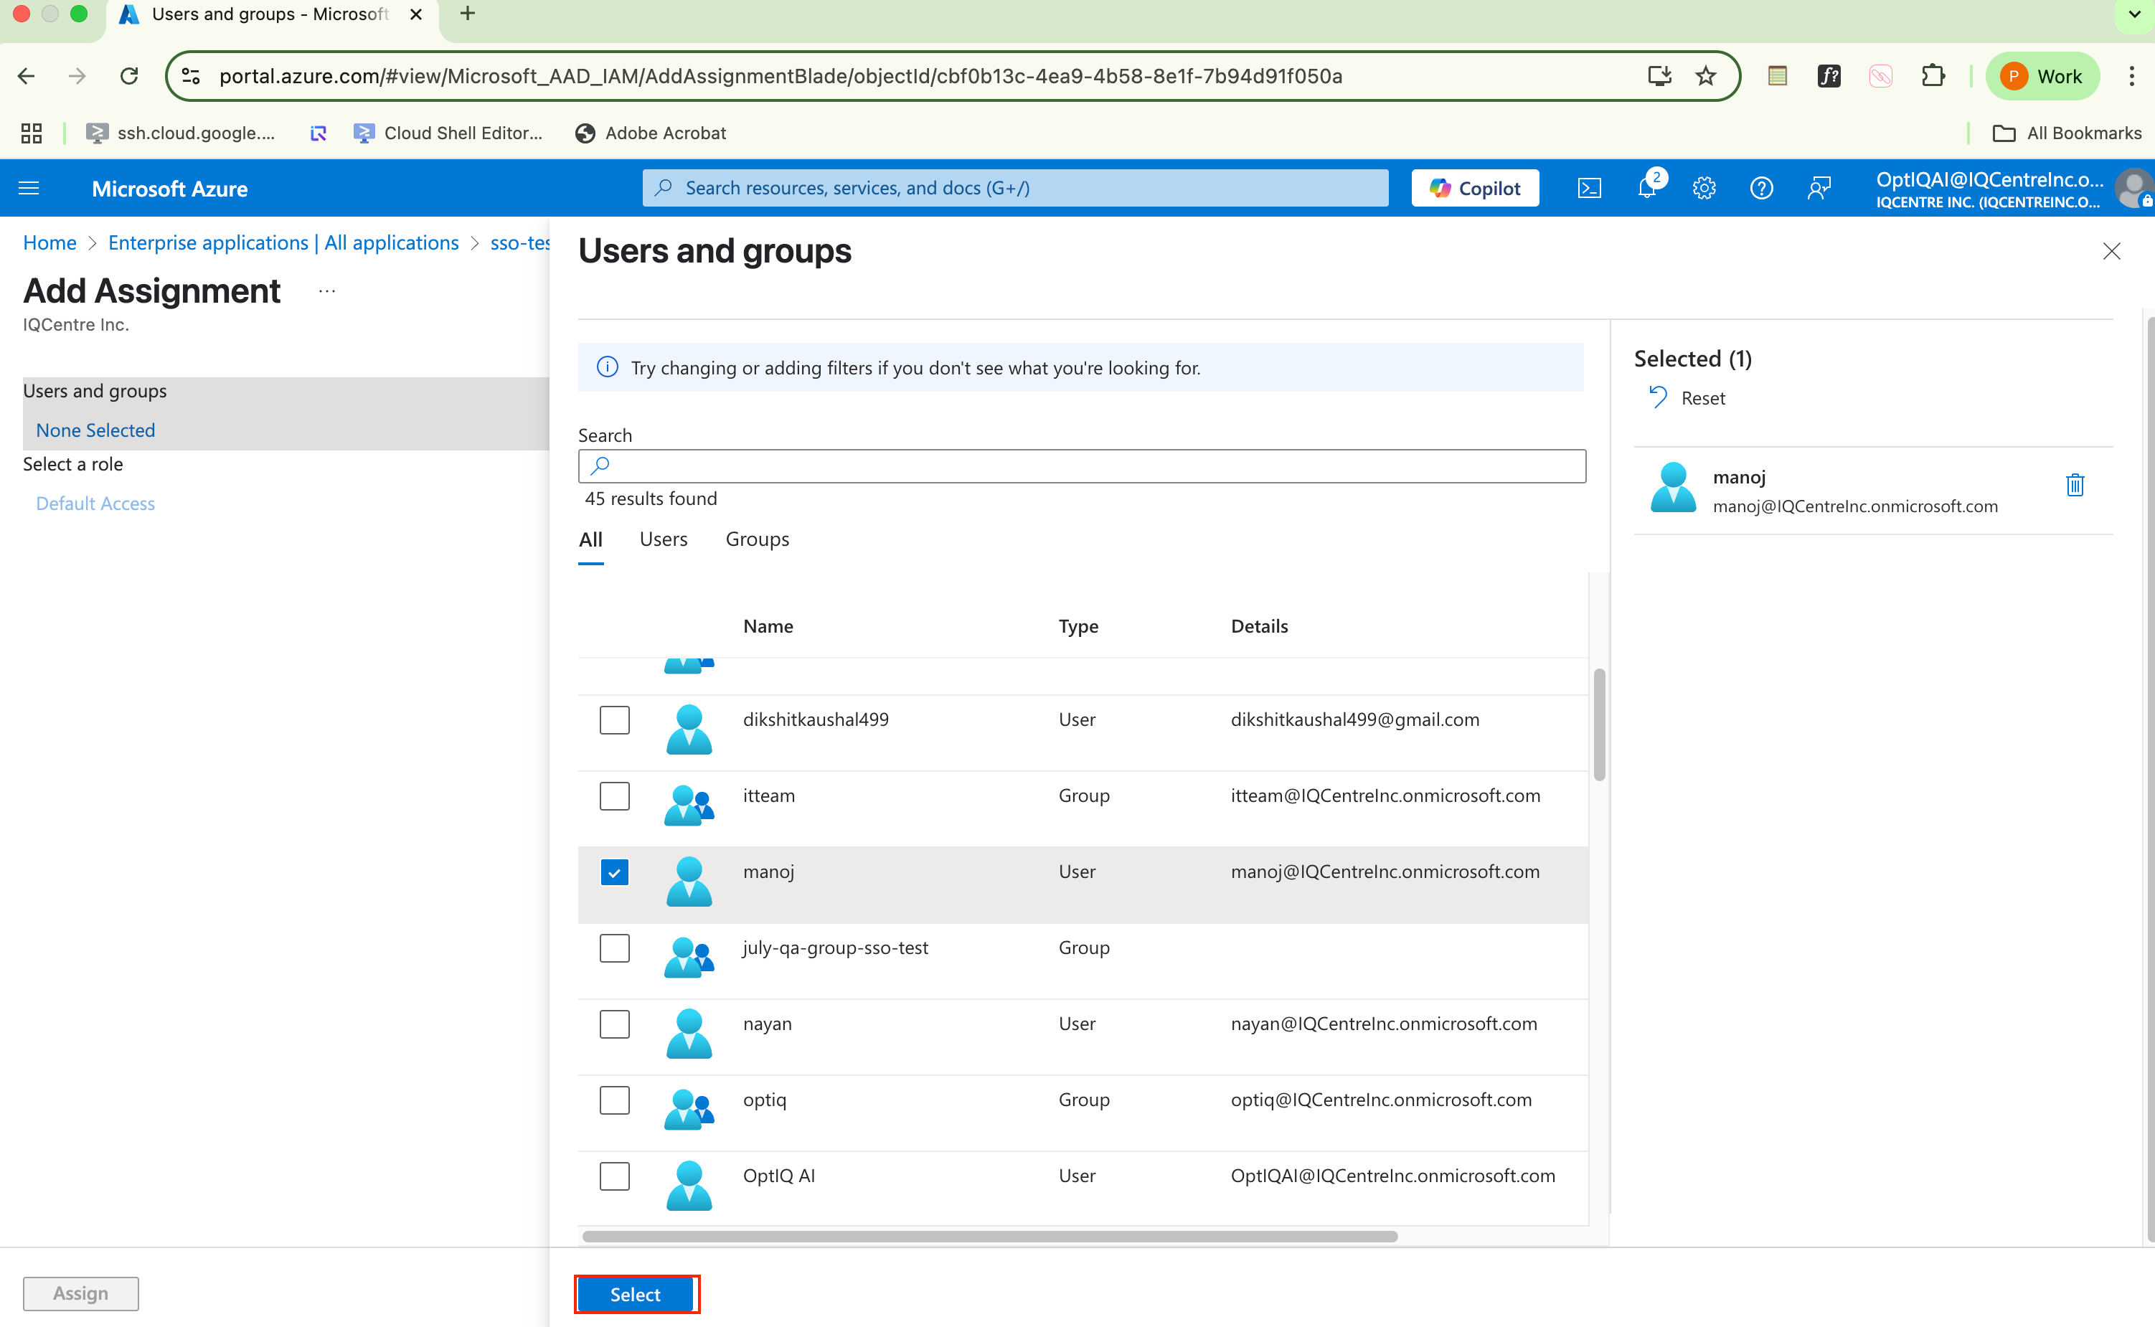Screen dimensions: 2155x1327
Task: Click the info icon in filter banner
Action: click(607, 367)
